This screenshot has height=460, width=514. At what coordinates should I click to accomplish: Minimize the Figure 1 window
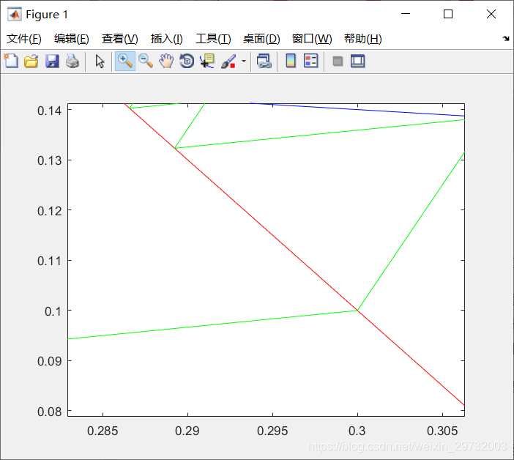(x=406, y=14)
